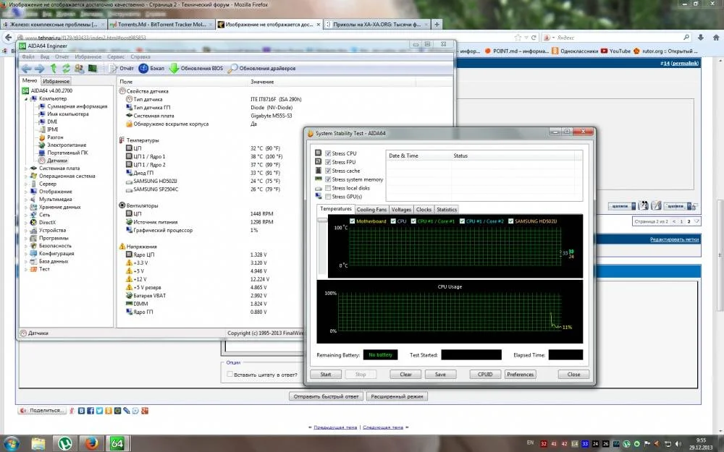Click the Отчёт report toolbar button
724x452 pixels.
pos(120,68)
